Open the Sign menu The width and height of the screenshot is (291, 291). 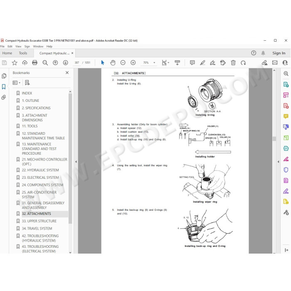pos(27,47)
